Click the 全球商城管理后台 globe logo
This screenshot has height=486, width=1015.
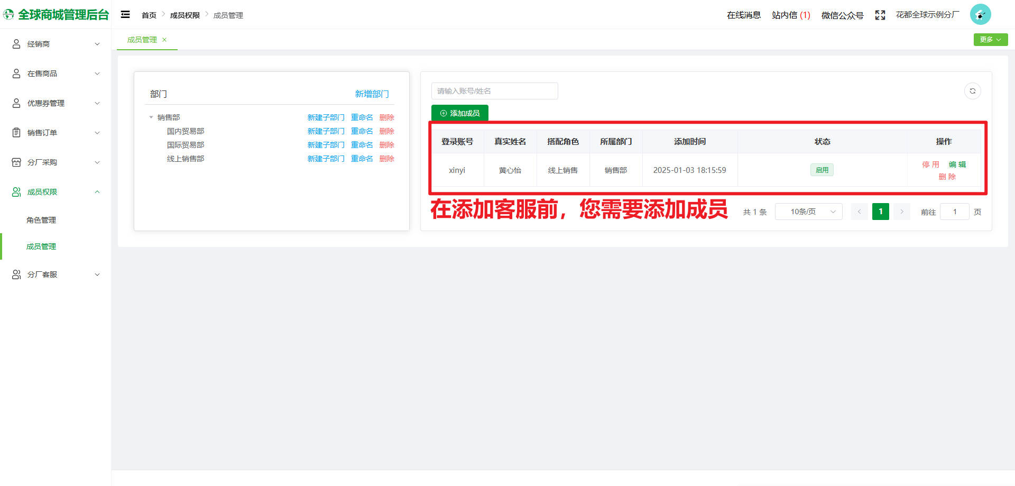point(9,15)
